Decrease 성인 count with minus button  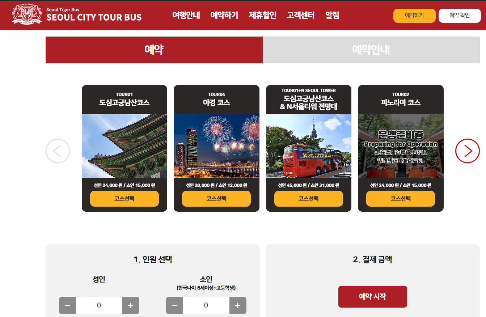click(x=67, y=305)
